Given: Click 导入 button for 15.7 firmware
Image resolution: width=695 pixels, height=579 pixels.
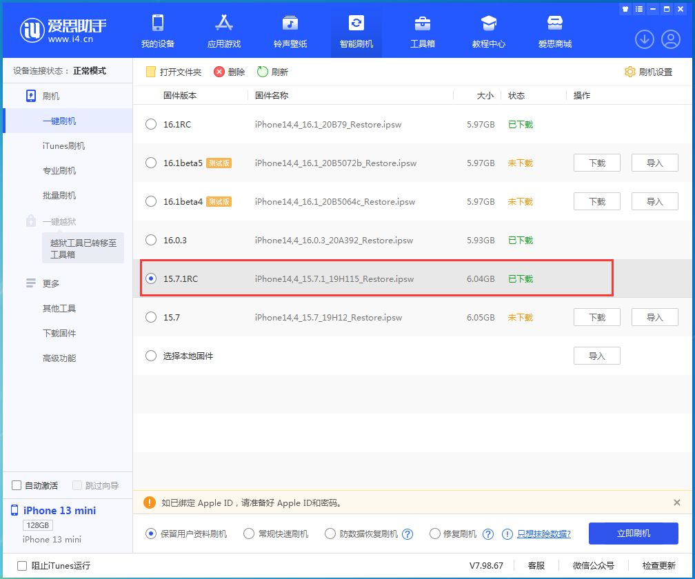Looking at the screenshot, I should coord(655,317).
